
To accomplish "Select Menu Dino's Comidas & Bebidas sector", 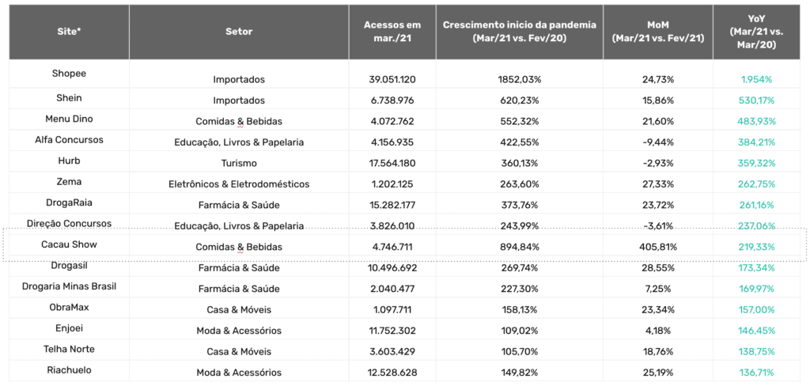I will pyautogui.click(x=239, y=122).
